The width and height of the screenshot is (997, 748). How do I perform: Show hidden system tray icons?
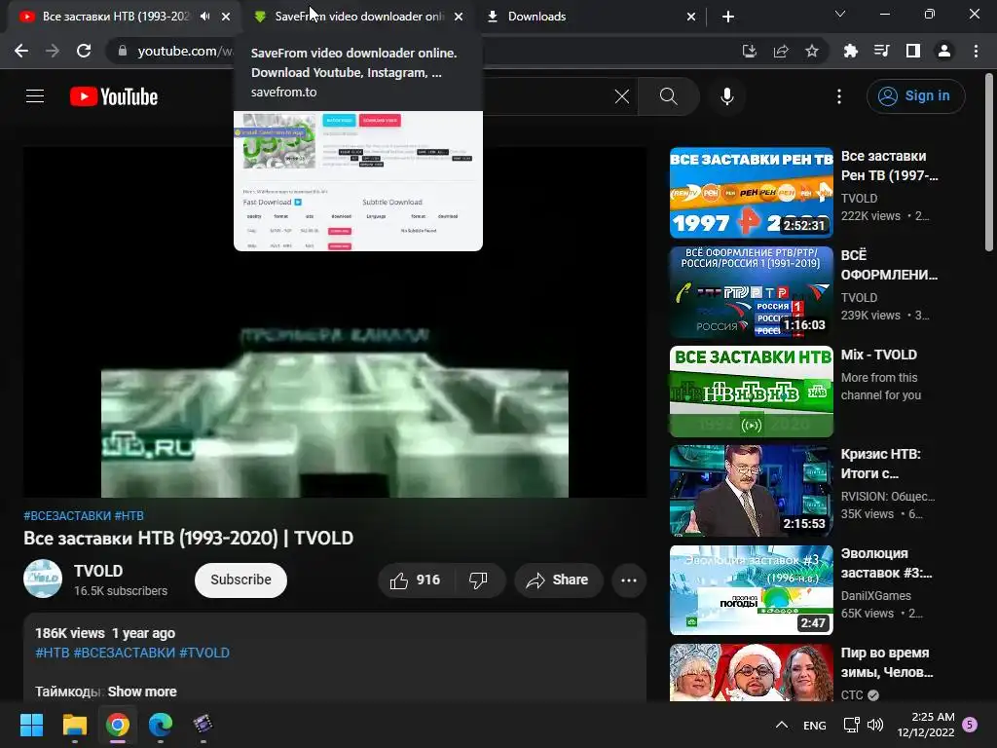coord(782,725)
